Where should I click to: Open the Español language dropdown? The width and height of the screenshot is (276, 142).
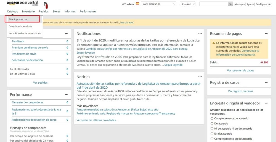[188, 4]
